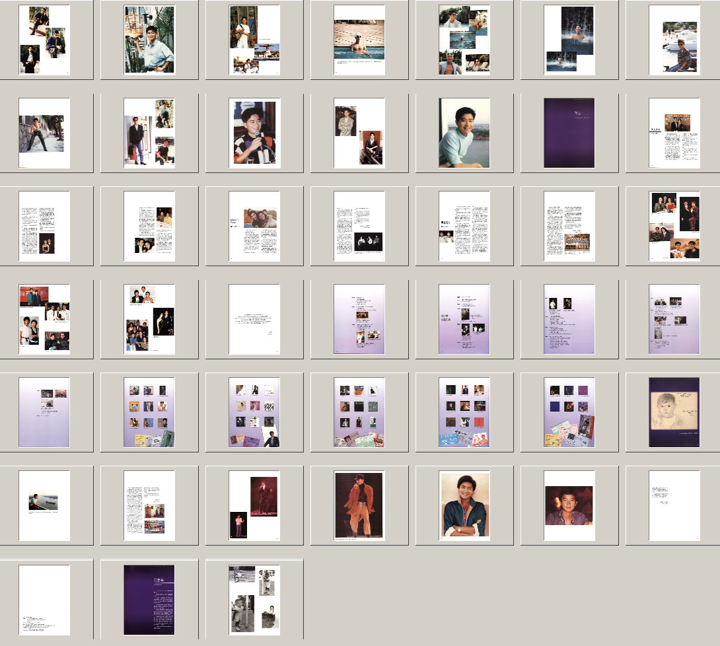Open the two-column text page with couple portrait

[x=44, y=226]
